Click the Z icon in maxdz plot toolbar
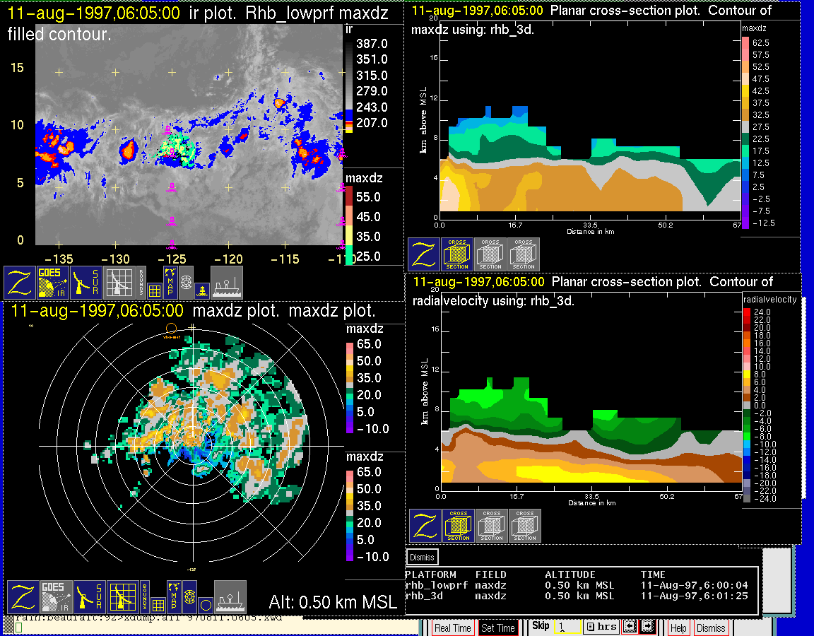Viewport: 814px width, 636px height. 23,597
